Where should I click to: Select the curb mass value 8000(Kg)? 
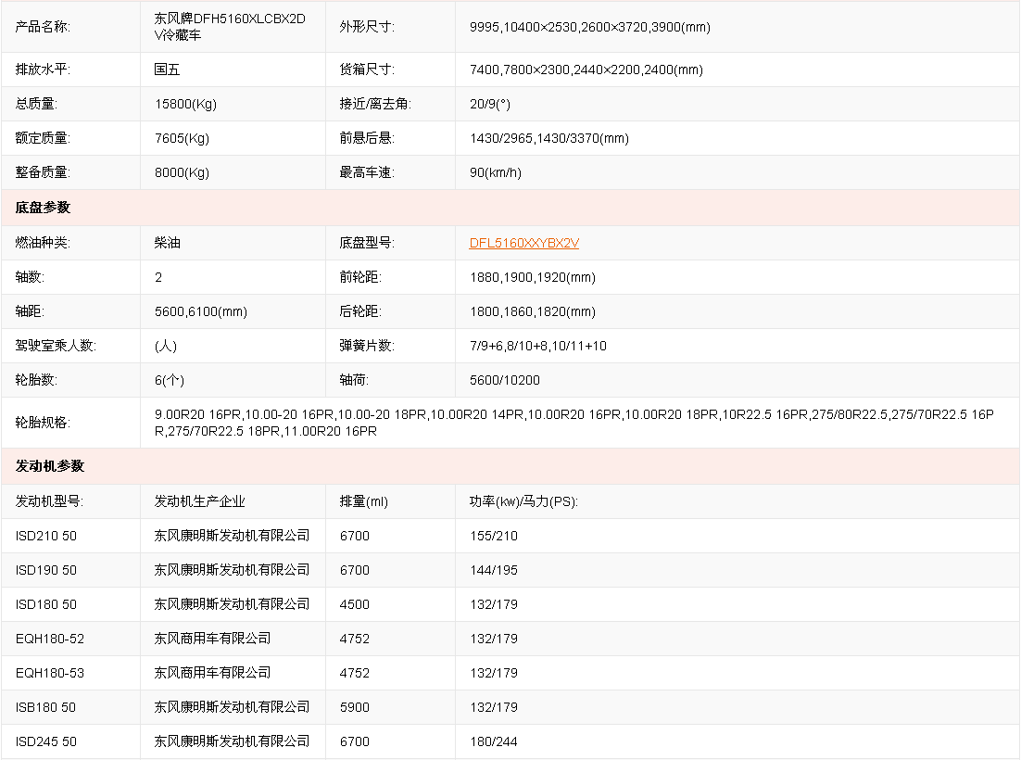pyautogui.click(x=182, y=172)
